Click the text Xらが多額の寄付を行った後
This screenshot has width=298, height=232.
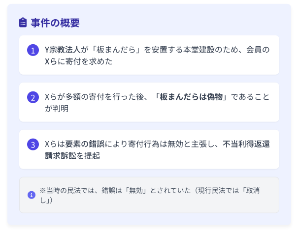coord(94,97)
